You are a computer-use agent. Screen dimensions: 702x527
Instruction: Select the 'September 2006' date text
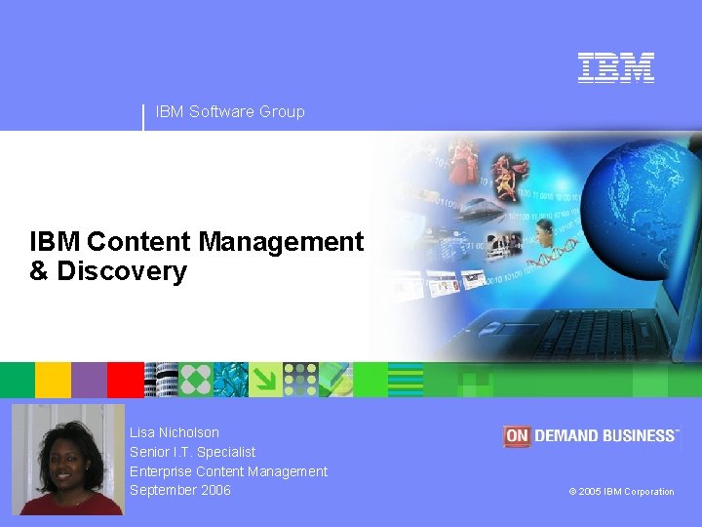pyautogui.click(x=180, y=490)
